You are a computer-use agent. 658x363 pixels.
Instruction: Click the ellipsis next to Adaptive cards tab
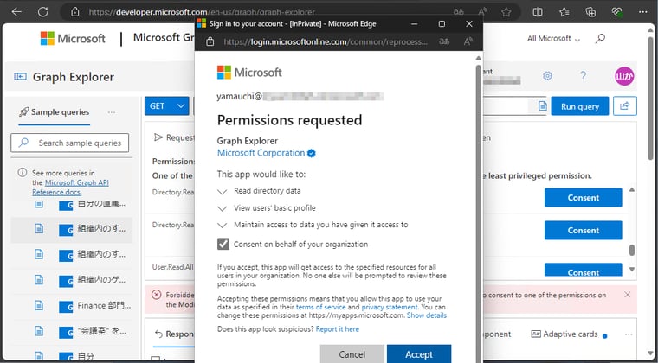click(x=629, y=334)
